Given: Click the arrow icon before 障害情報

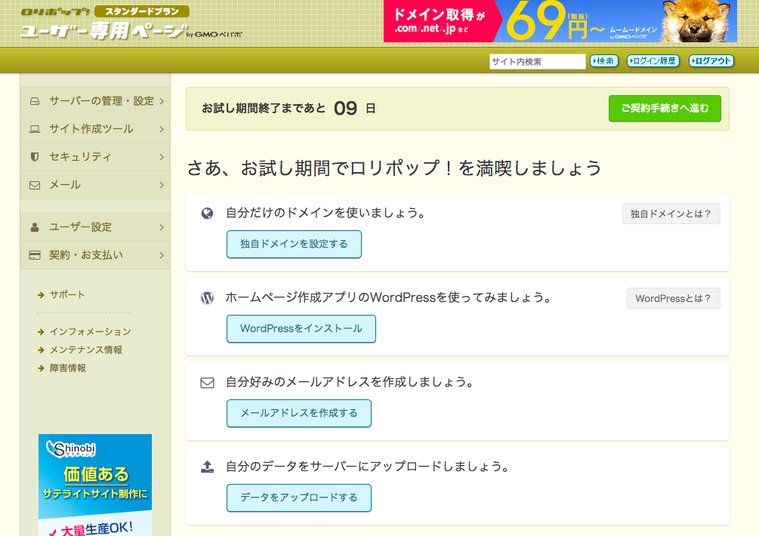Looking at the screenshot, I should pos(41,368).
